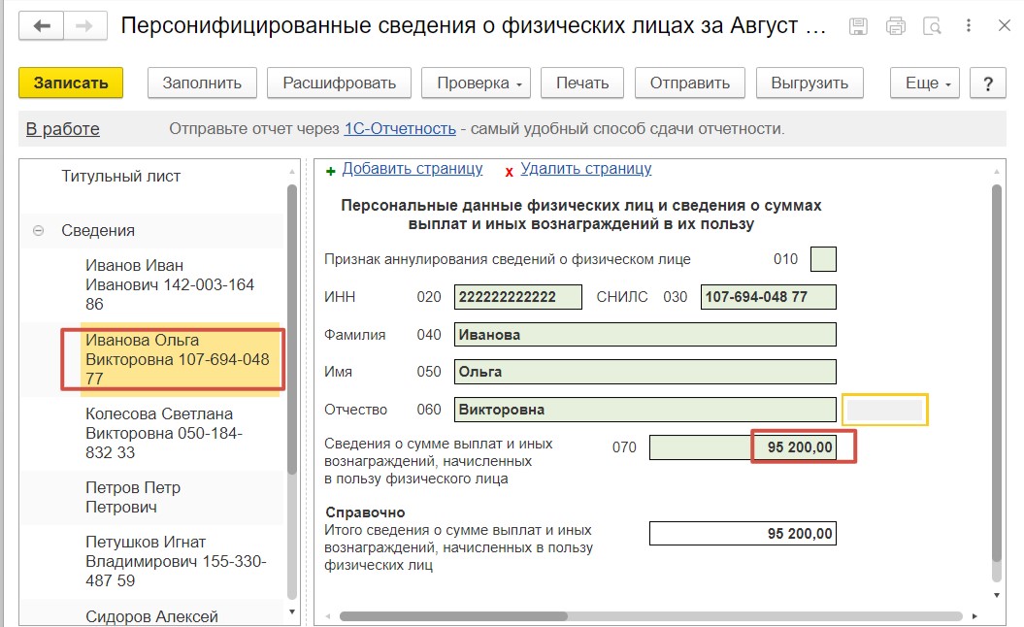
Task: Open print preview magnifier icon
Action: click(x=932, y=26)
